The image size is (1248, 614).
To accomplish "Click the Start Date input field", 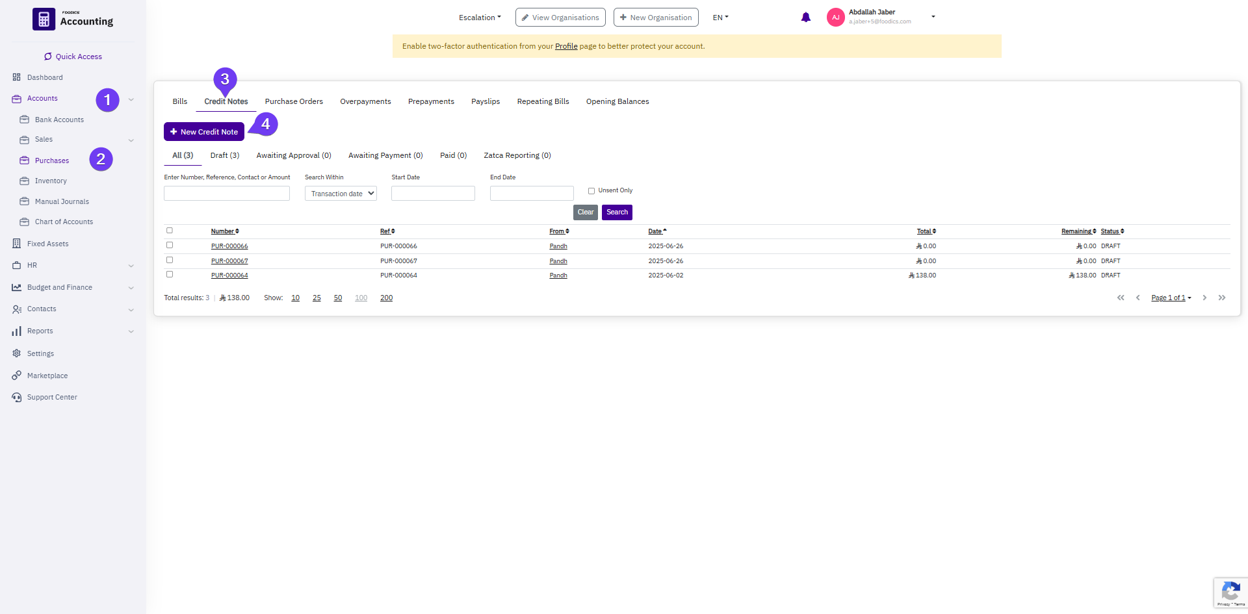I will [433, 194].
